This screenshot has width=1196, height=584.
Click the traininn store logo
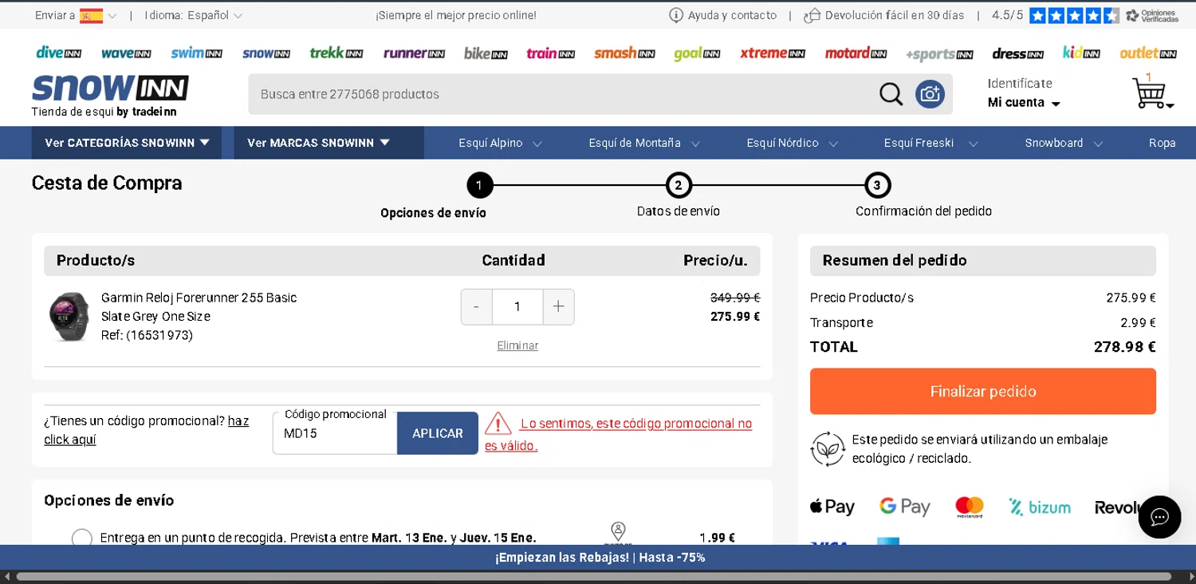coord(550,53)
